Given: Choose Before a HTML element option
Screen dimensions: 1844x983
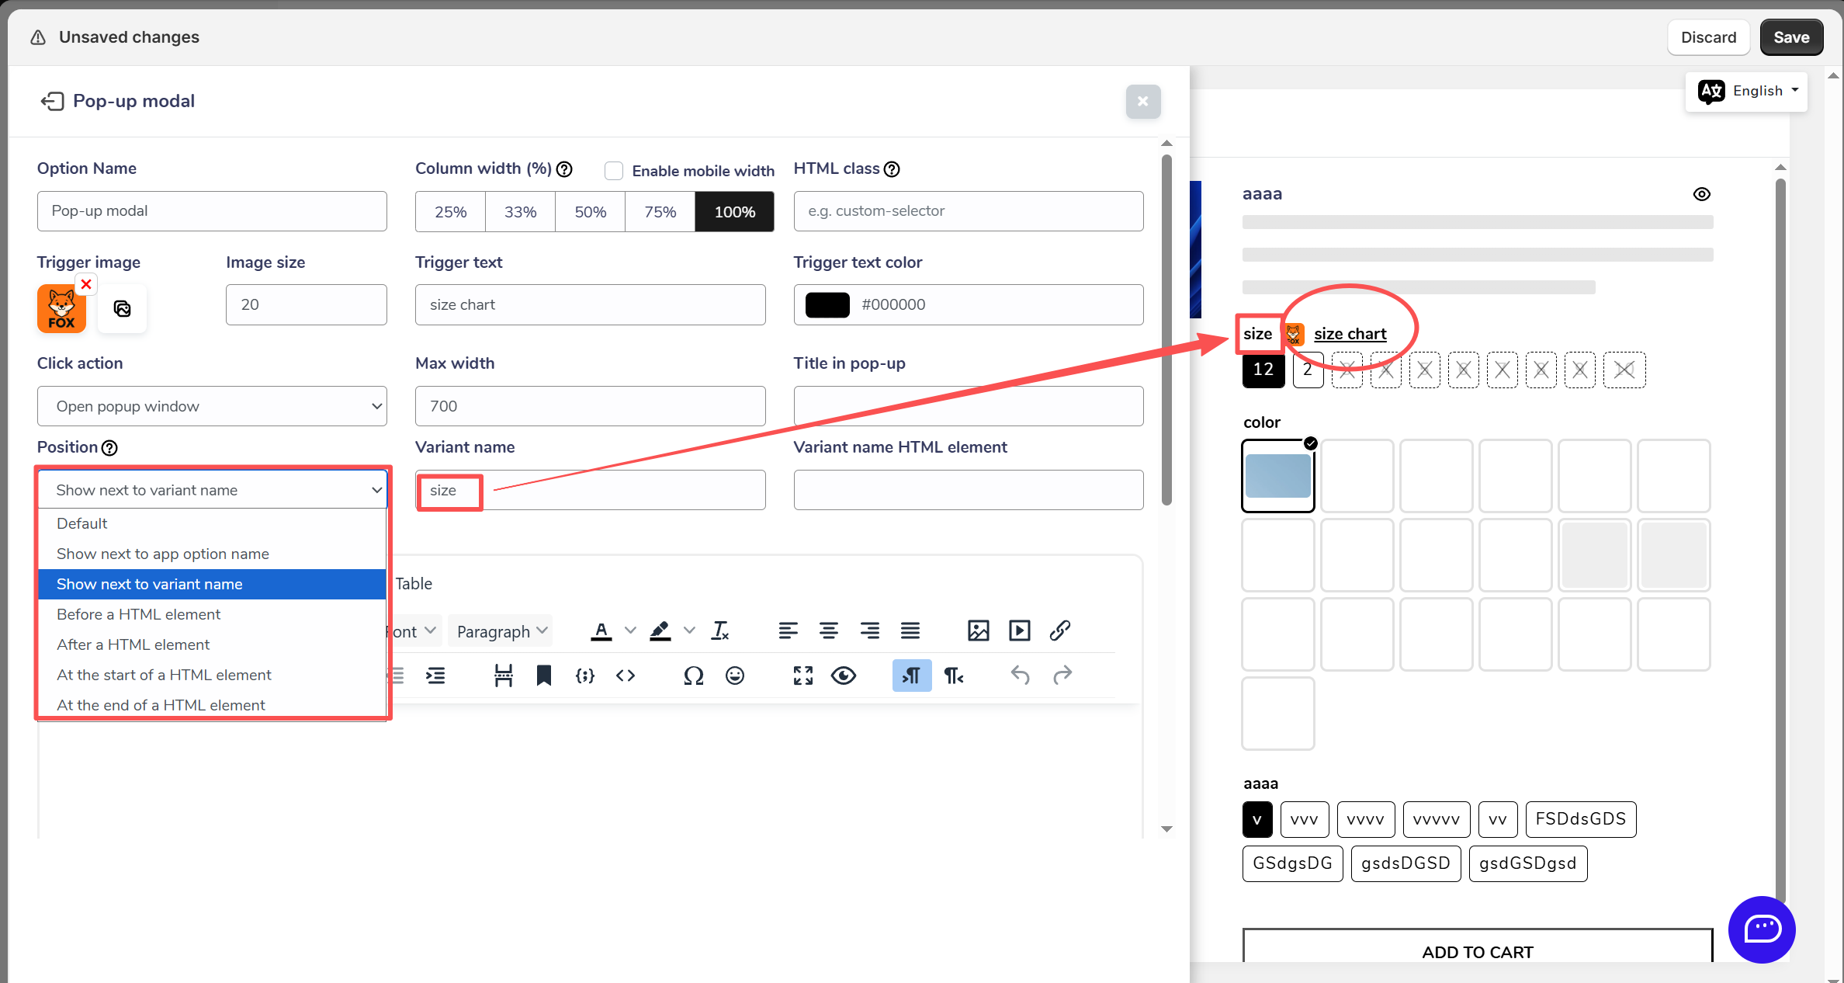Looking at the screenshot, I should pyautogui.click(x=138, y=614).
